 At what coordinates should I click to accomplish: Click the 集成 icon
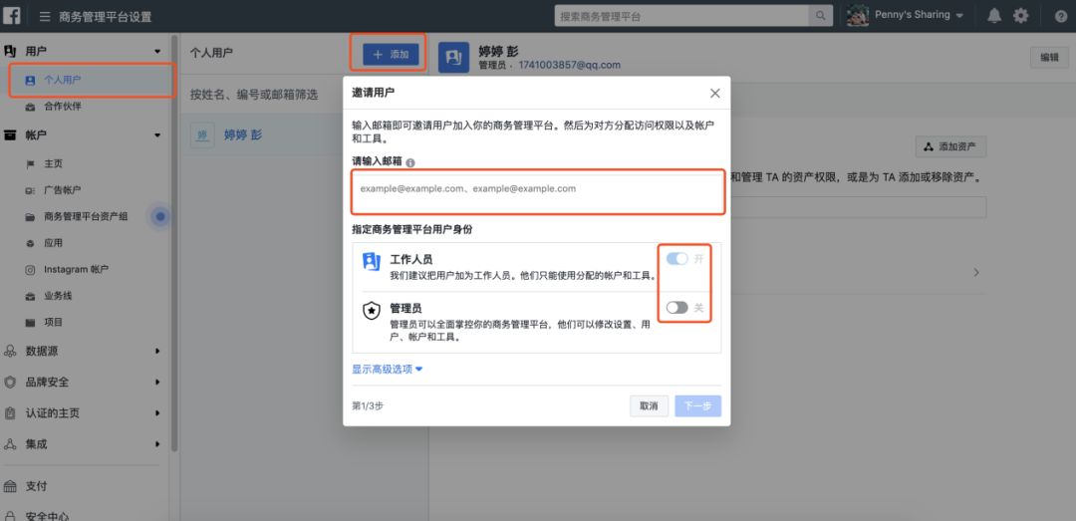pyautogui.click(x=10, y=444)
